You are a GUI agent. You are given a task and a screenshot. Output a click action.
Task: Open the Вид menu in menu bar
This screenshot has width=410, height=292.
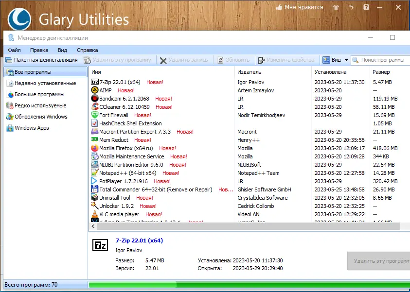tap(62, 50)
